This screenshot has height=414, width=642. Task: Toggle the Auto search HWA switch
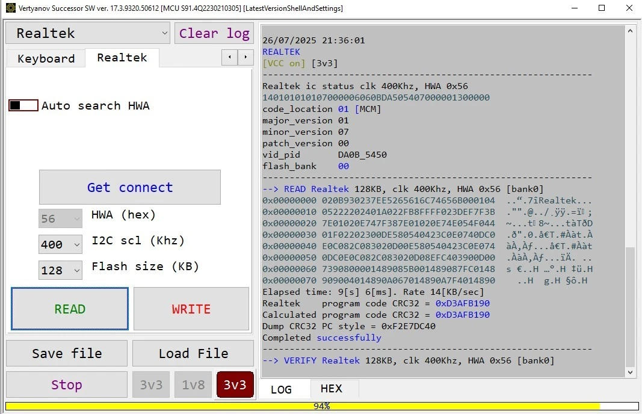[23, 106]
